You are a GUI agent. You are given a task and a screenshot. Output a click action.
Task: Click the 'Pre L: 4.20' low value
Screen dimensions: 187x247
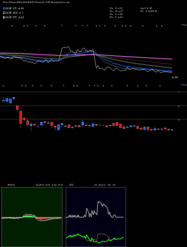coord(116,14)
